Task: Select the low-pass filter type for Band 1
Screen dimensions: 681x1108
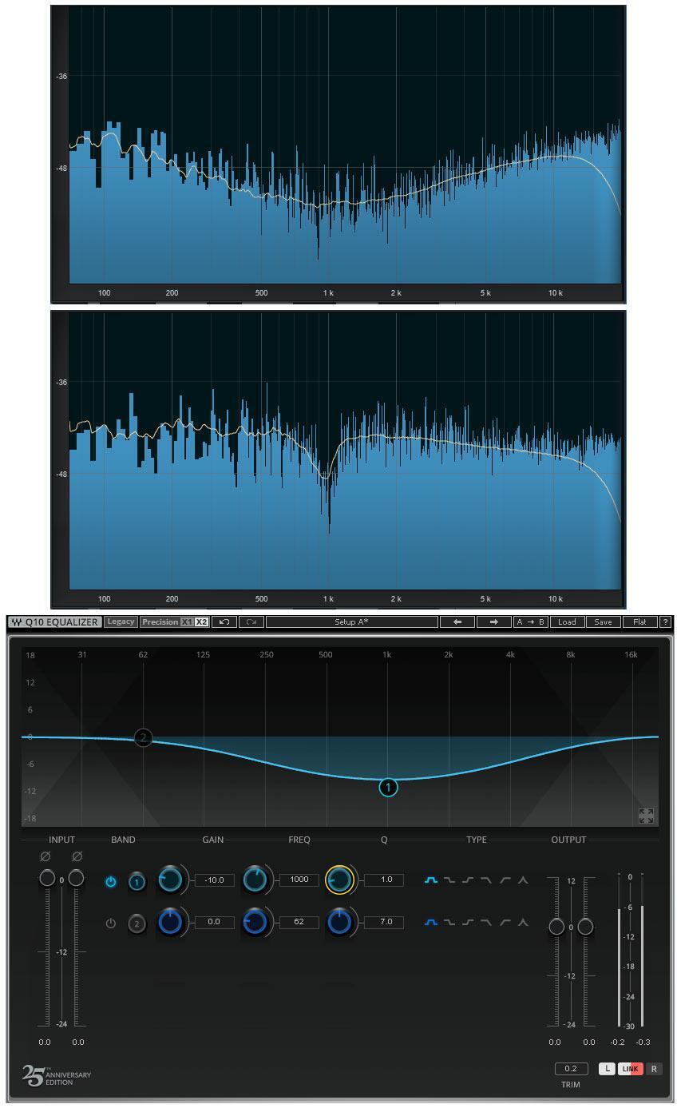Action: pos(485,880)
